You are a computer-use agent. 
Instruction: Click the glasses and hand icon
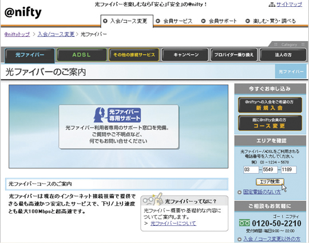(x=153, y=199)
